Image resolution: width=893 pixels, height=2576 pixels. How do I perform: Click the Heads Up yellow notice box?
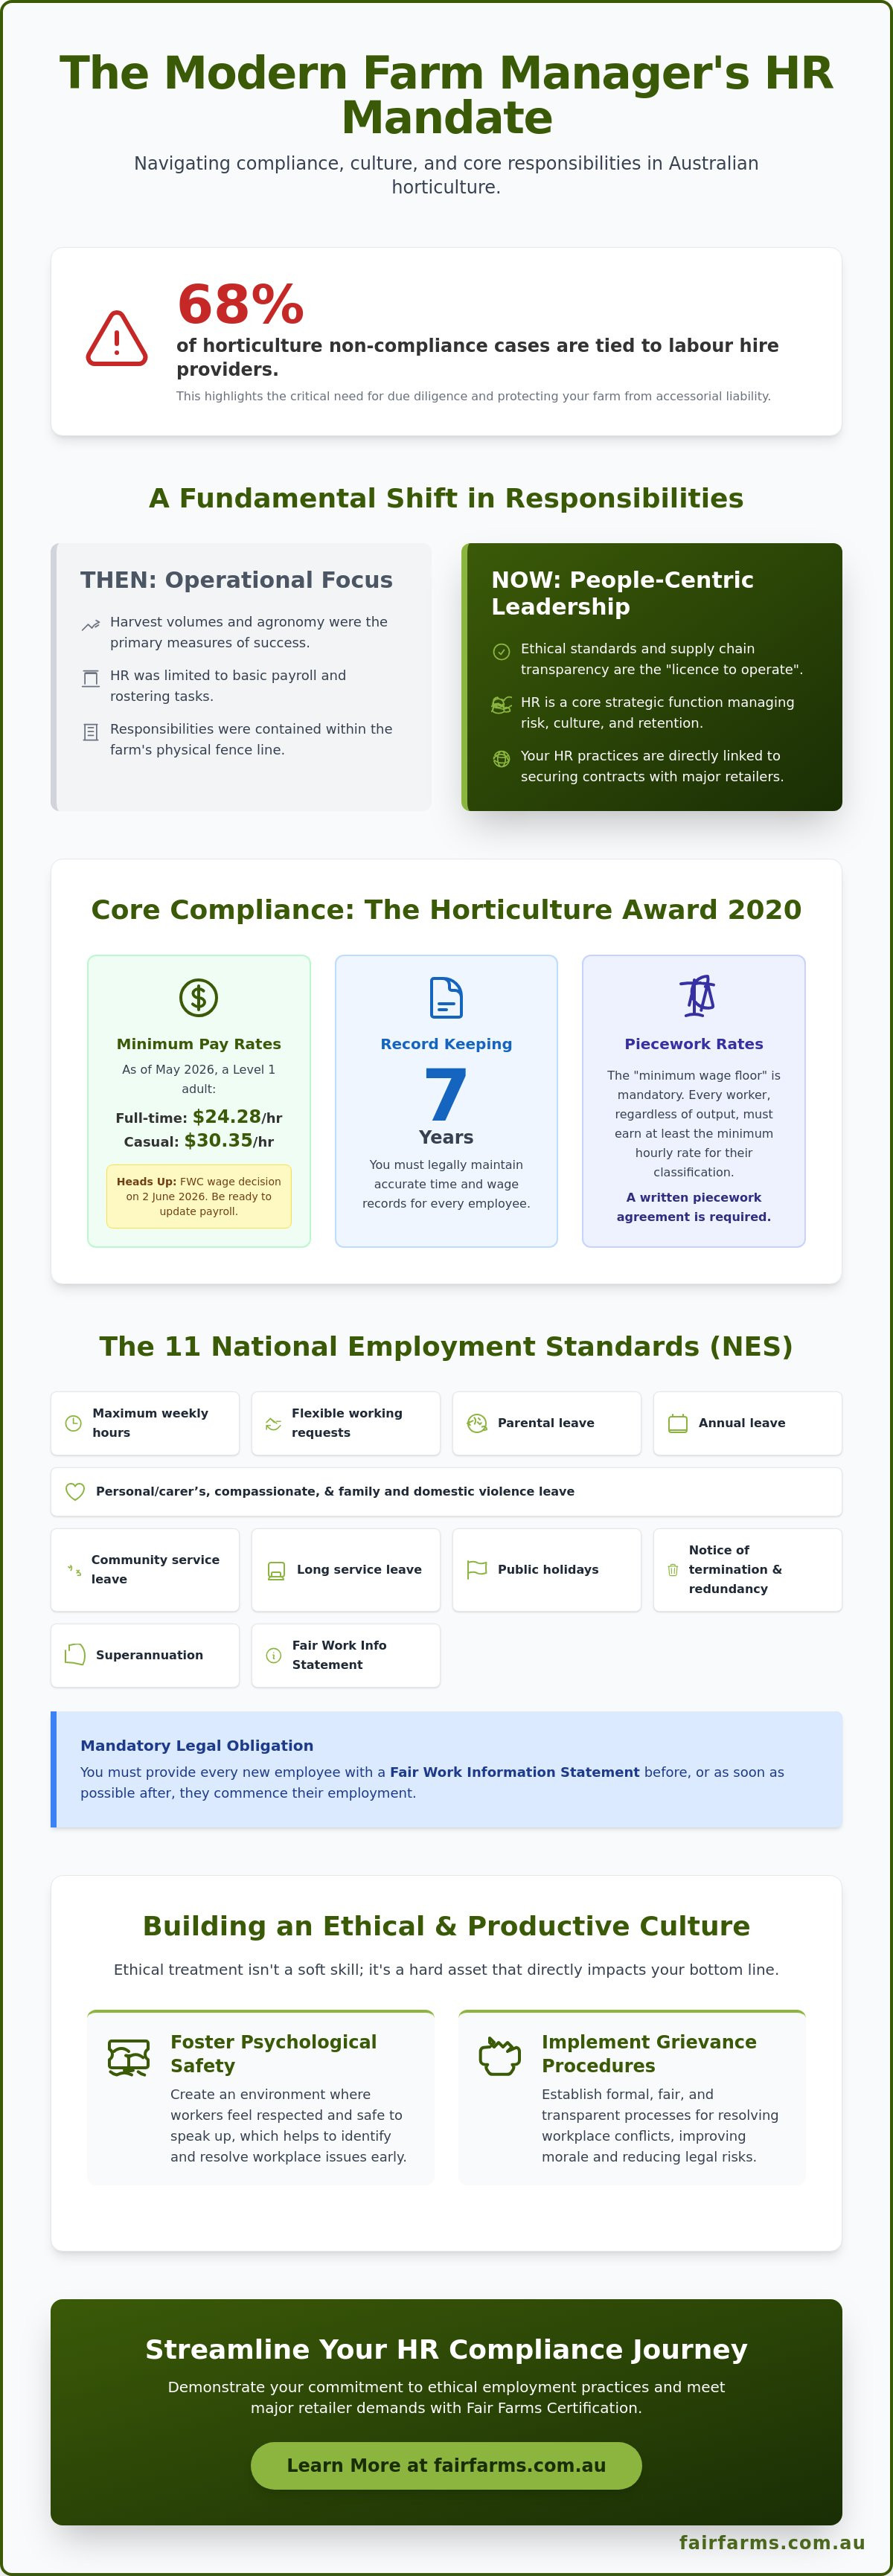click(198, 1196)
